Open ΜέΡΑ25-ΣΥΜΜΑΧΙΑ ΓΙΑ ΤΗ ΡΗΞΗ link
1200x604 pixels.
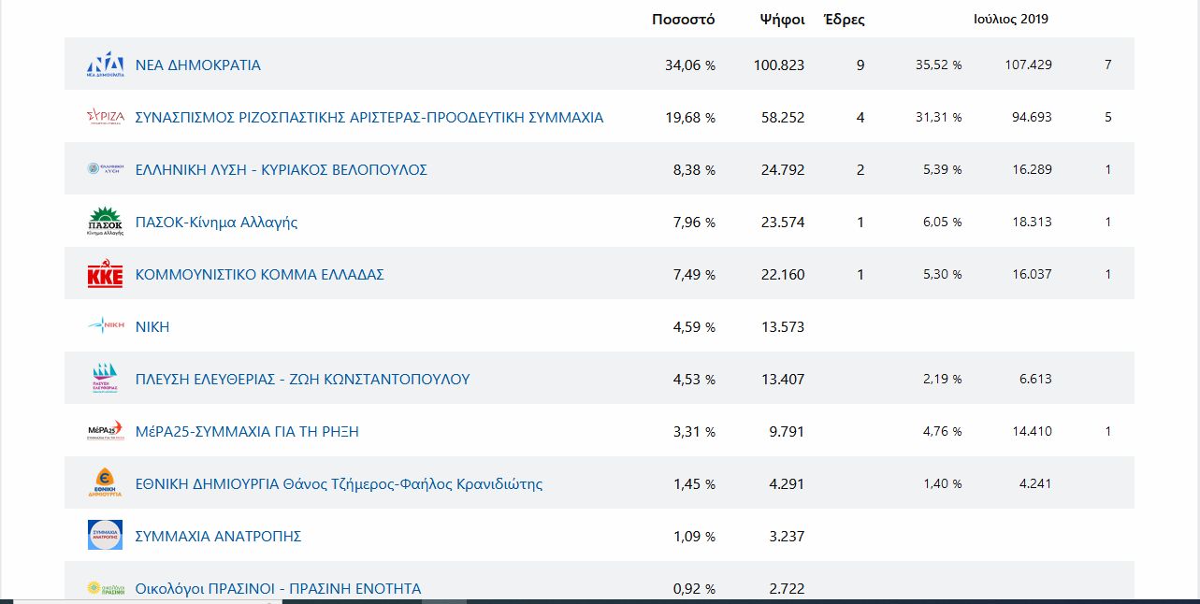pyautogui.click(x=248, y=432)
